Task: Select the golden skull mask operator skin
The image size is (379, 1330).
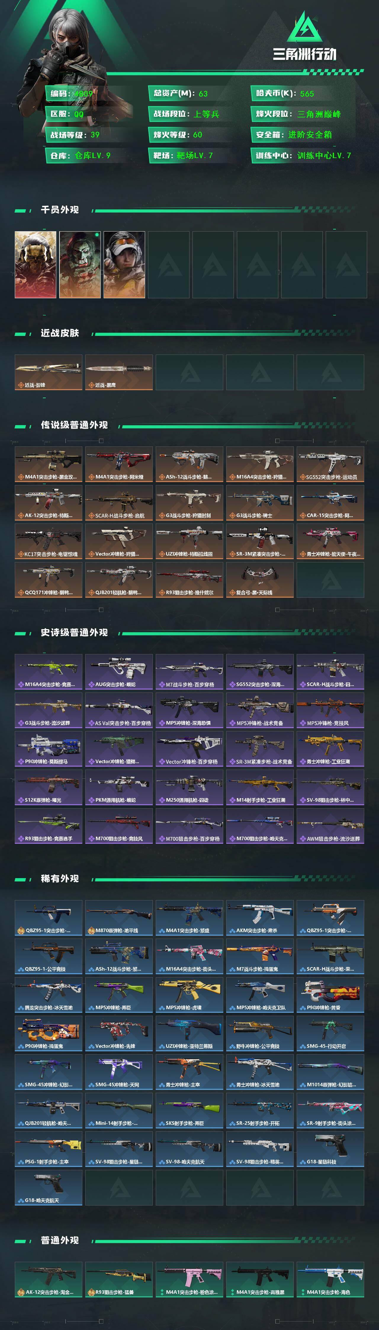Action: [x=36, y=264]
